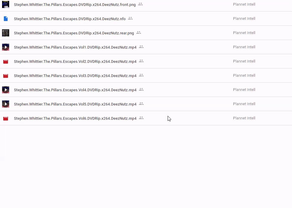Viewport: 292px width, 208px height.
Task: Click the shared people icon beside Vol6.mp4
Action: pos(141,118)
